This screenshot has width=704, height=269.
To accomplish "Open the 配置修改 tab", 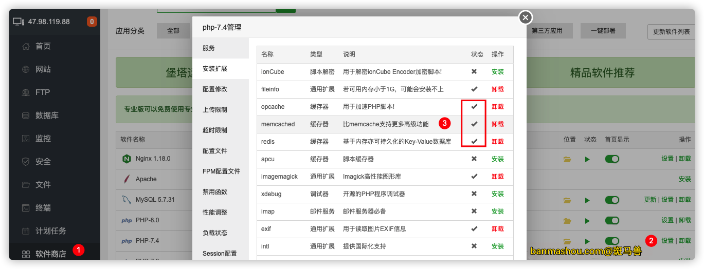I will (x=221, y=89).
